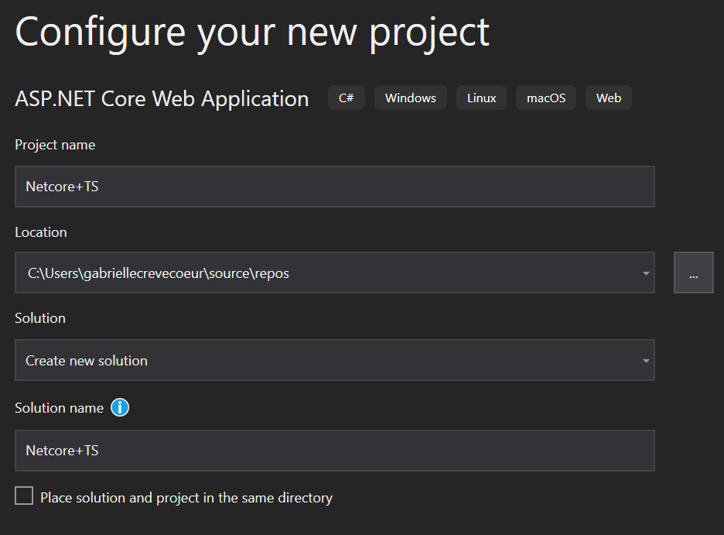
Task: Click the Location field dropdown arrow
Action: tap(646, 273)
